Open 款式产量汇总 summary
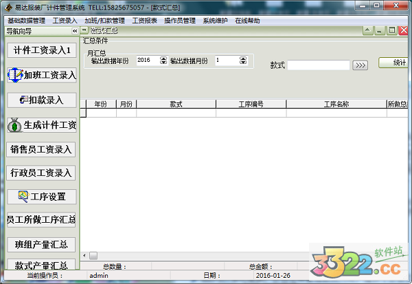The width and height of the screenshot is (412, 284). tap(41, 264)
